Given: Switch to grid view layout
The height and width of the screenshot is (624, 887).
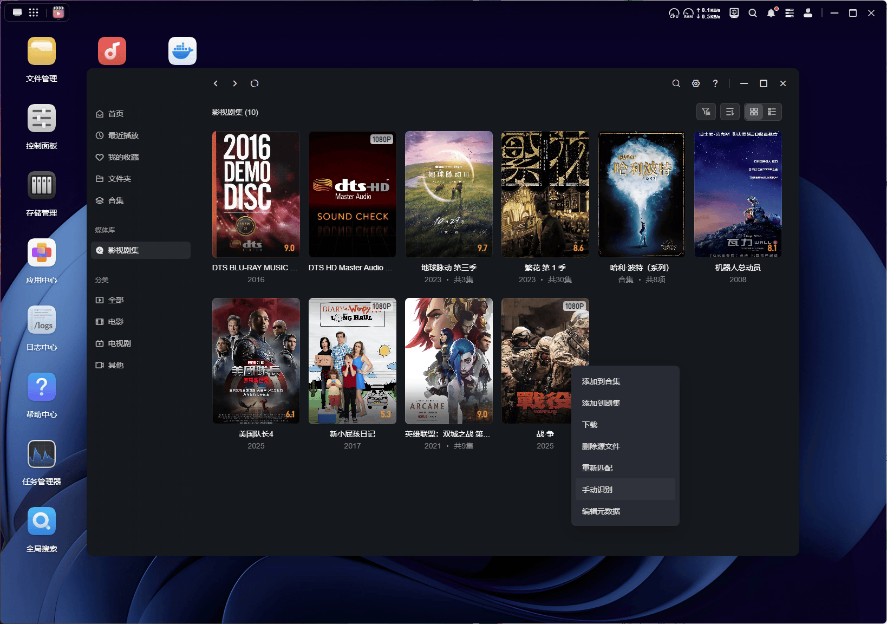Looking at the screenshot, I should 754,112.
